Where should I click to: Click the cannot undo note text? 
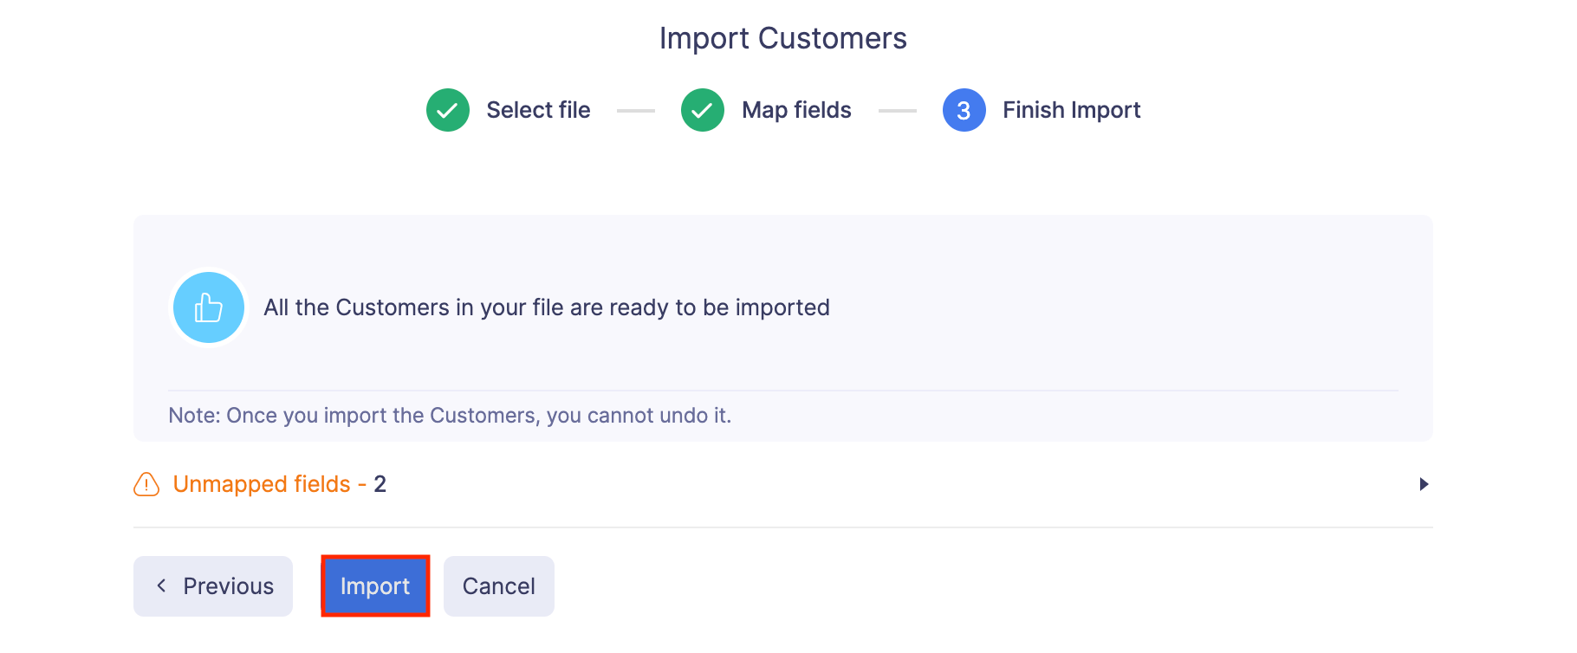click(450, 416)
